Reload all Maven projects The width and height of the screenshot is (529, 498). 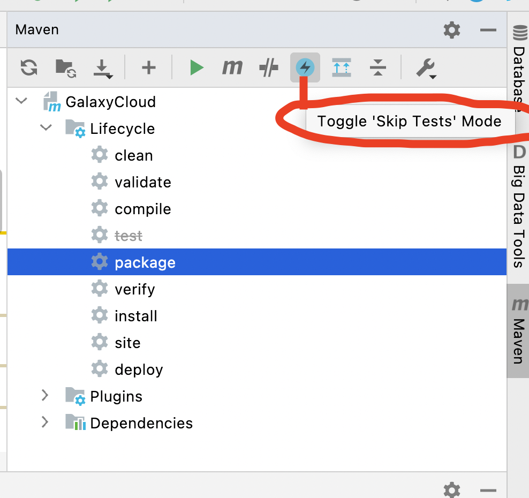pyautogui.click(x=29, y=67)
